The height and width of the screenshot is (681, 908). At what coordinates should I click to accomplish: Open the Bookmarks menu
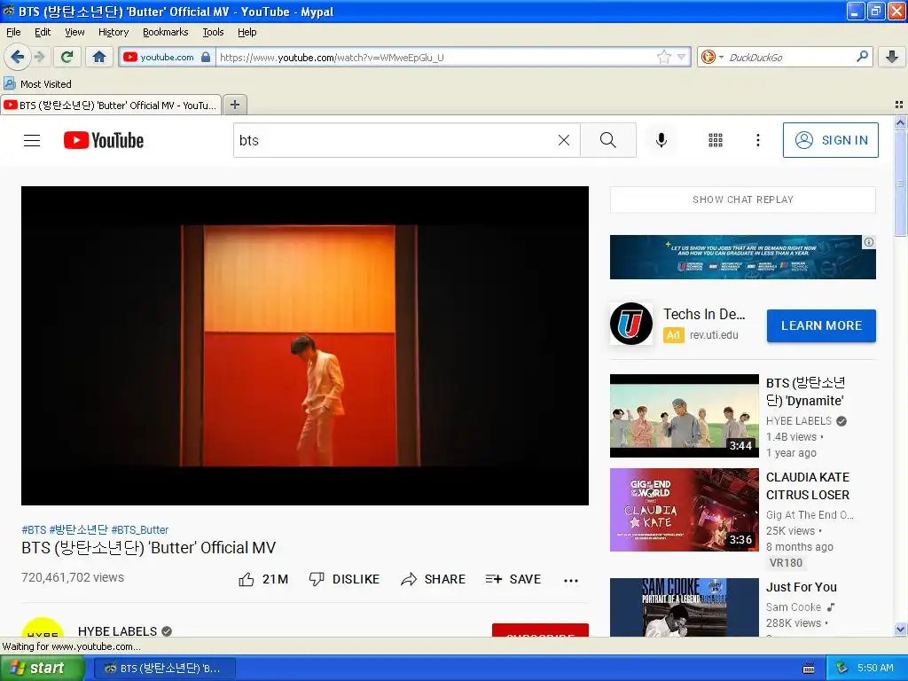pyautogui.click(x=166, y=32)
